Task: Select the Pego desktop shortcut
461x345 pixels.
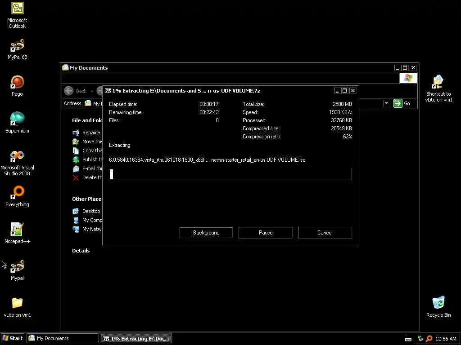Action: (17, 86)
